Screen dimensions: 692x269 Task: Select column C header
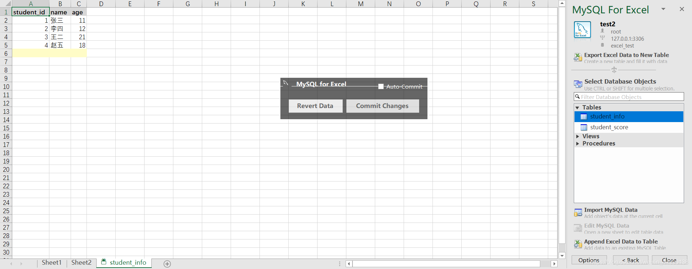click(79, 4)
